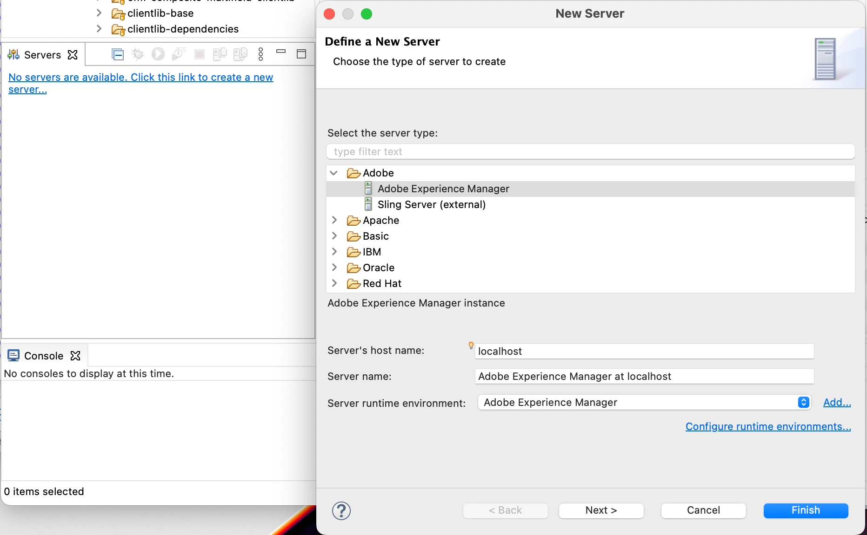Switch to the Console tab
Screen dimensions: 867x535
click(44, 356)
